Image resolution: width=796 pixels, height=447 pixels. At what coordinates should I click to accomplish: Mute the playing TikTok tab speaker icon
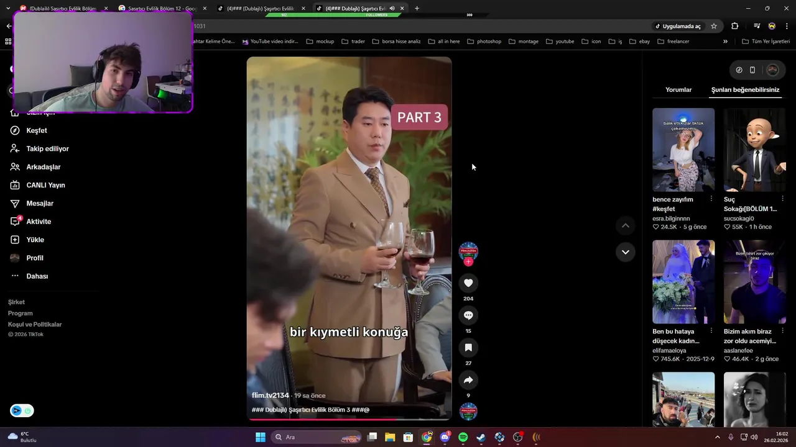point(392,8)
